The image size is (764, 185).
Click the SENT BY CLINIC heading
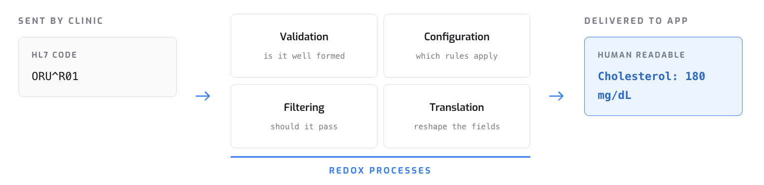click(61, 21)
